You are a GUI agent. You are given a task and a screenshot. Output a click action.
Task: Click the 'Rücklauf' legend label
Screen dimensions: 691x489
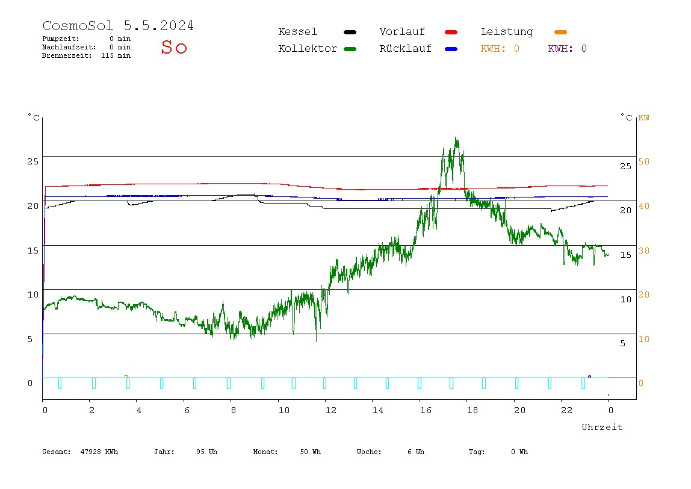406,49
